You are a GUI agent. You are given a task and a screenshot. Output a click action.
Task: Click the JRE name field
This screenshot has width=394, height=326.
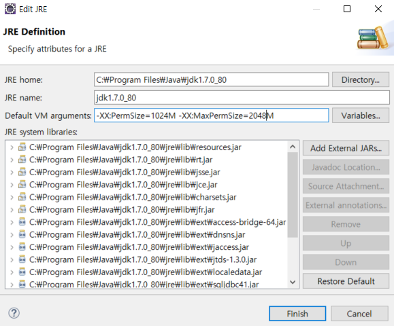point(242,98)
